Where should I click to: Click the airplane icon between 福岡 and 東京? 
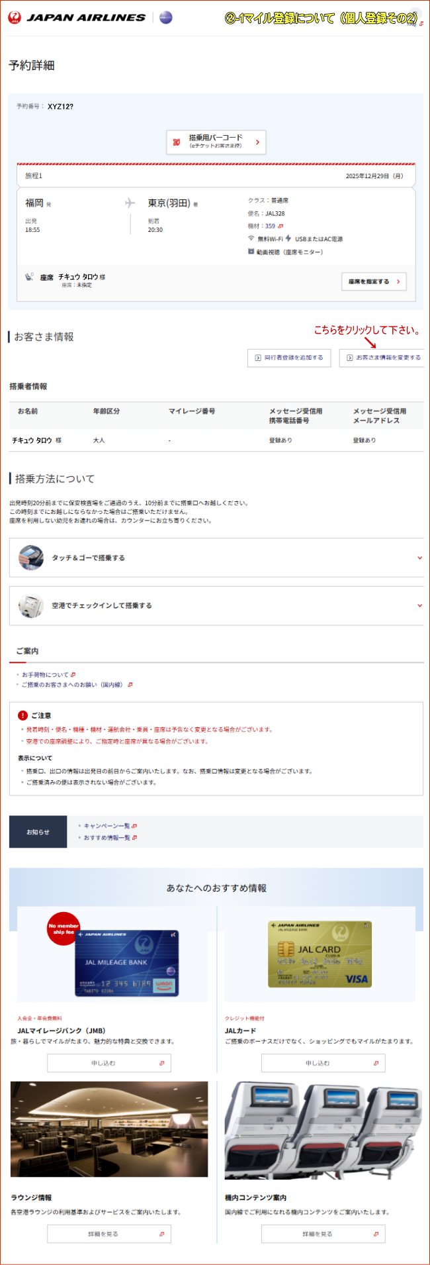click(130, 203)
